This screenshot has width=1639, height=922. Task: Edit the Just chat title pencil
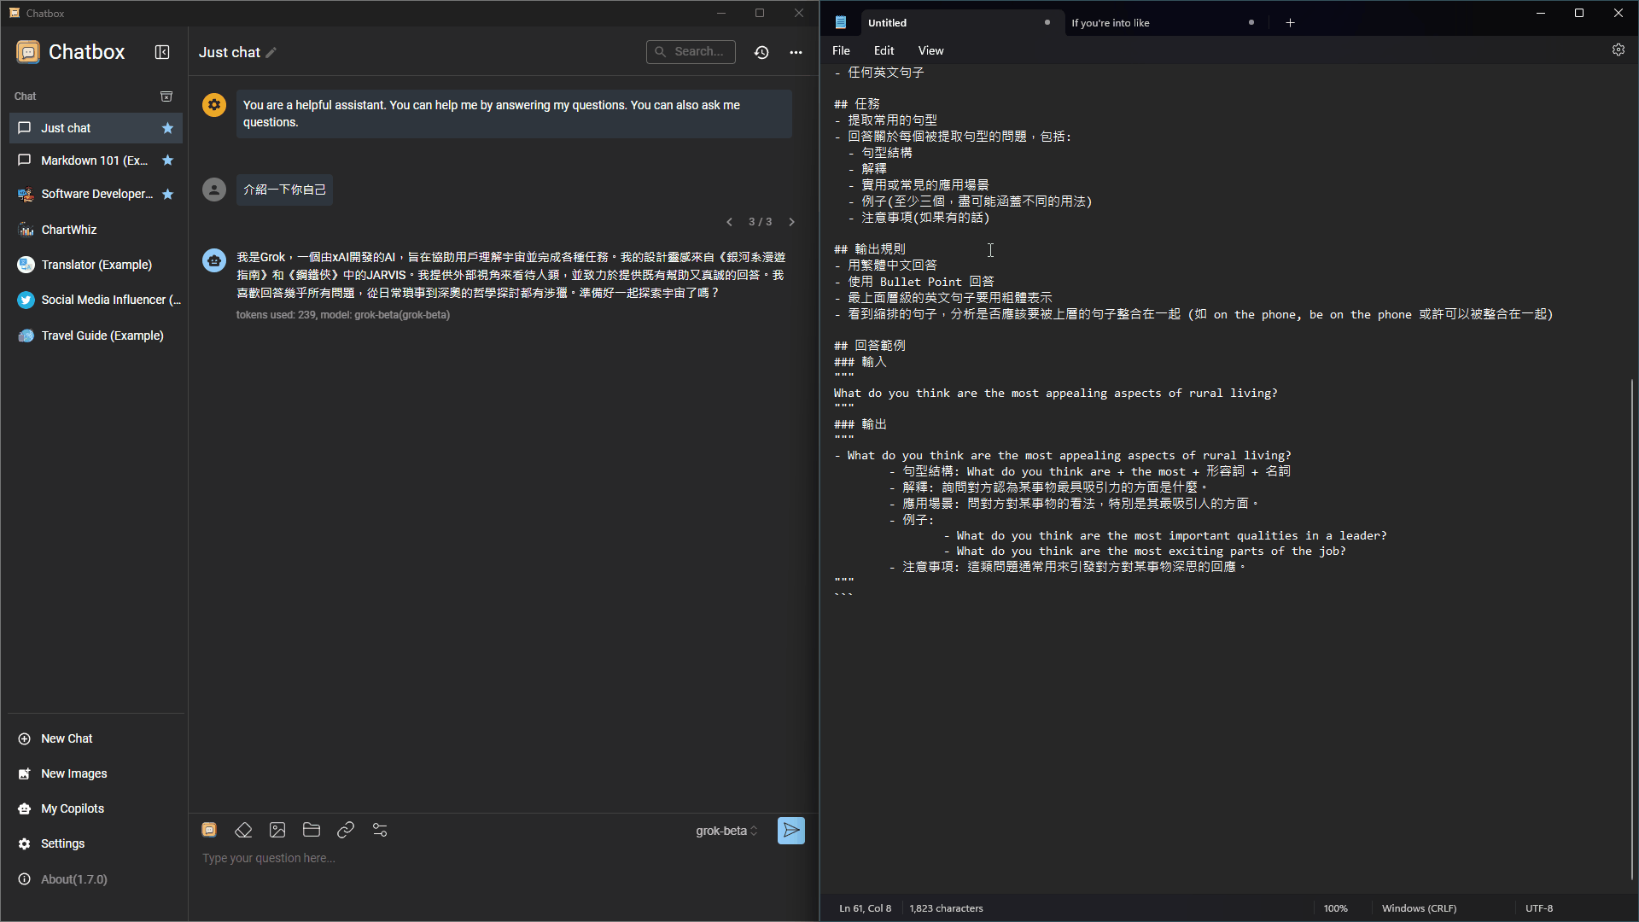click(x=271, y=53)
